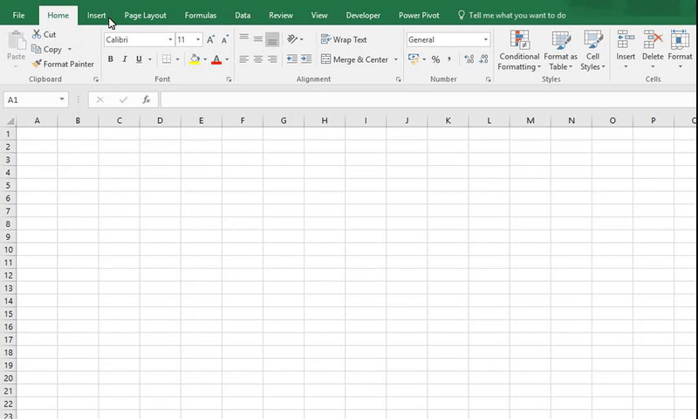Apply the yellow Fill Color swatch
698x419 pixels.
pyautogui.click(x=195, y=59)
